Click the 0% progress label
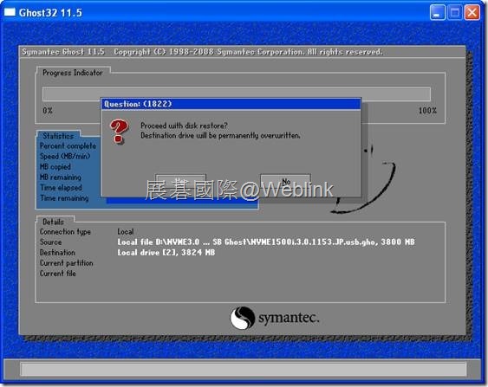 (x=48, y=110)
